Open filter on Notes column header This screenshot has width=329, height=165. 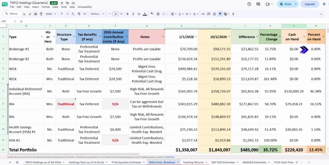point(163,37)
